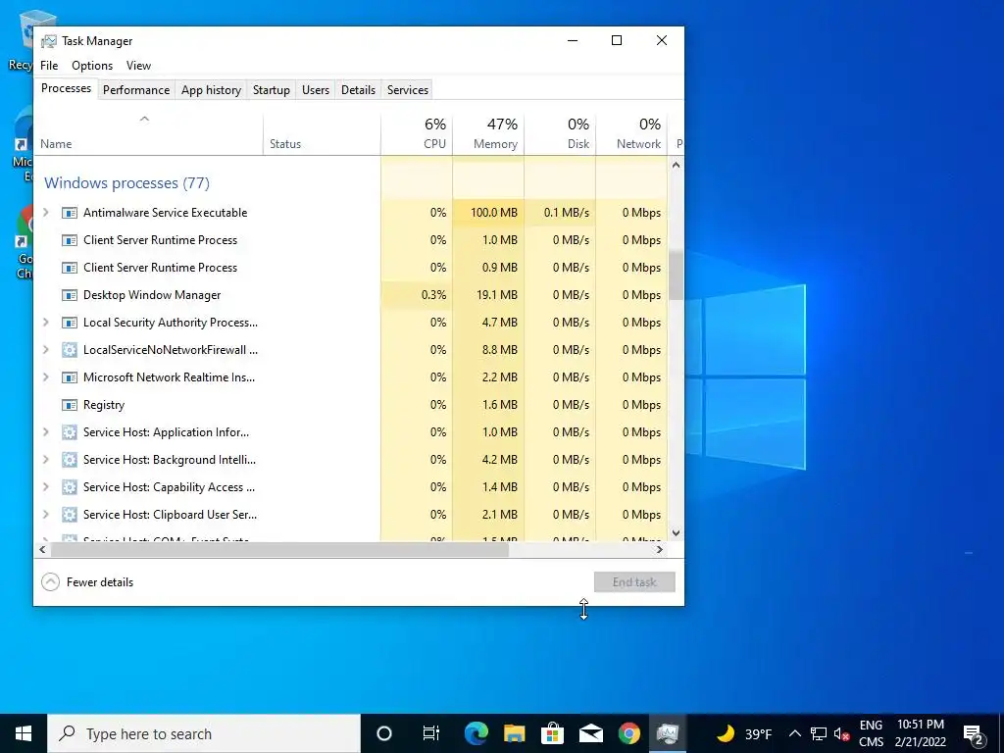Image resolution: width=1004 pixels, height=753 pixels.
Task: Switch to the Users tab
Action: (316, 90)
